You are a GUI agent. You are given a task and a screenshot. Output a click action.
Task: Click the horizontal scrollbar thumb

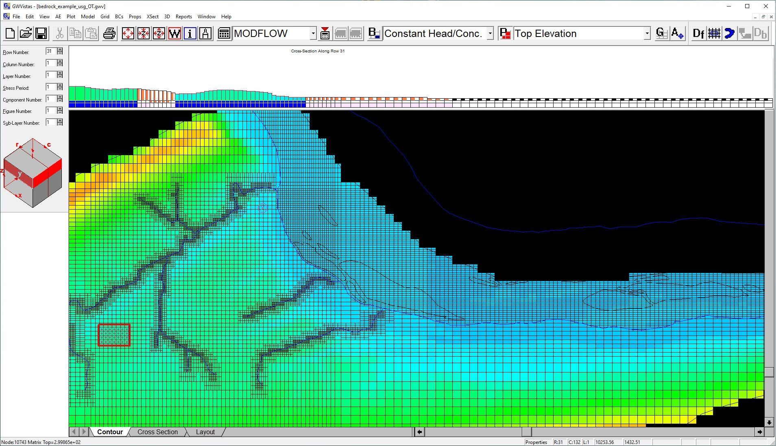[x=527, y=432]
